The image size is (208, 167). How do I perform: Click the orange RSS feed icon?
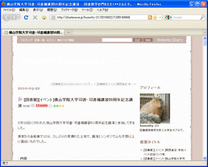tap(150, 17)
